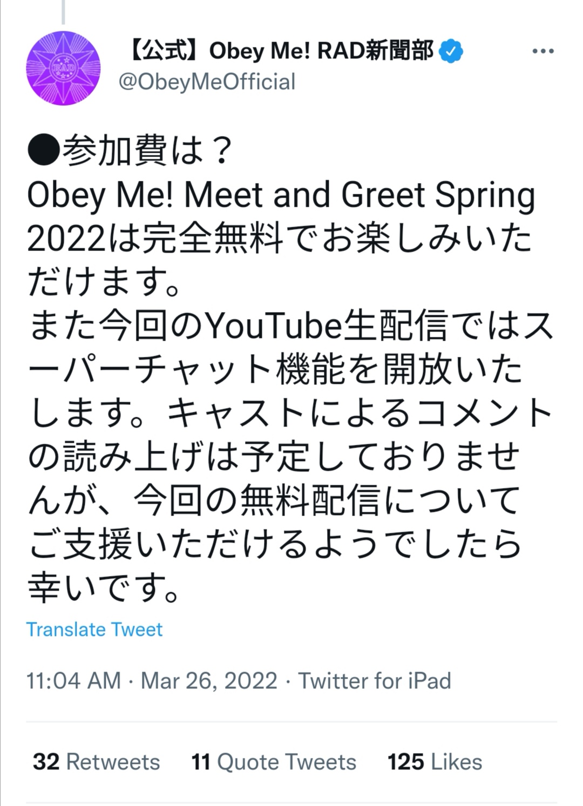Click the 参加費は？ heading text
The width and height of the screenshot is (583, 806).
(x=147, y=152)
